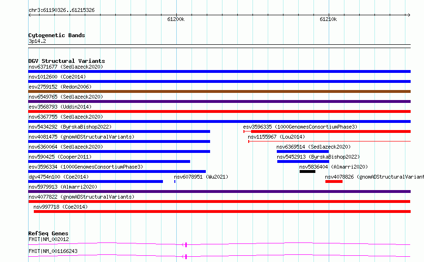Select the blue bar under dgv4754n100
424x262 pixels.
click(95, 181)
